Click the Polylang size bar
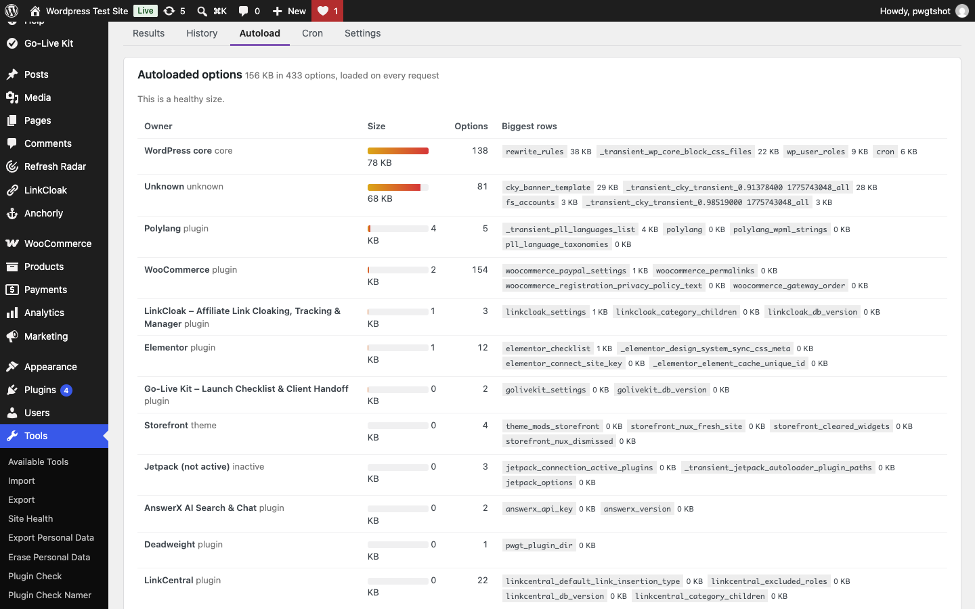 coord(398,229)
